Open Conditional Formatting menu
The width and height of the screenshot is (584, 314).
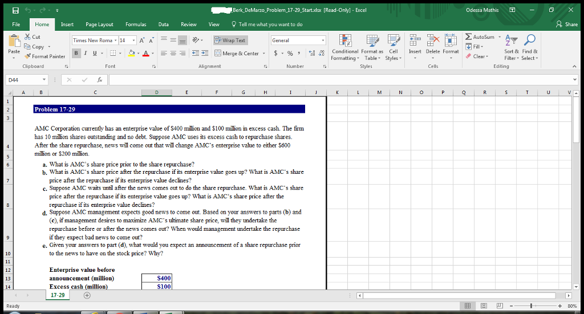345,47
